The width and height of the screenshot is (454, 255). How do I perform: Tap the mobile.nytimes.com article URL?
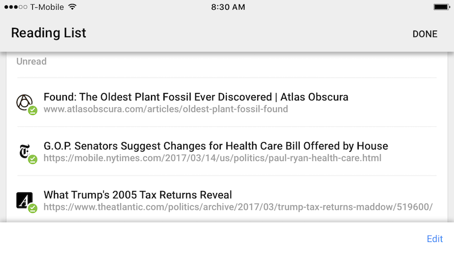212,158
